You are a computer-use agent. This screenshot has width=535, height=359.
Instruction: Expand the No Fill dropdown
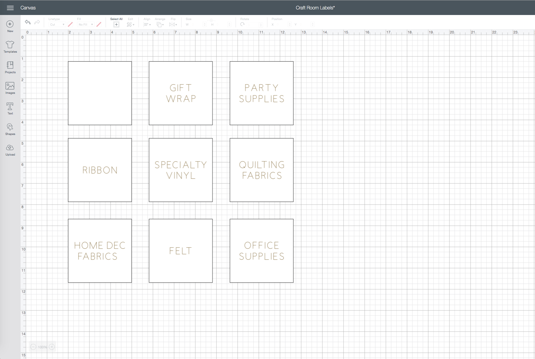[86, 25]
